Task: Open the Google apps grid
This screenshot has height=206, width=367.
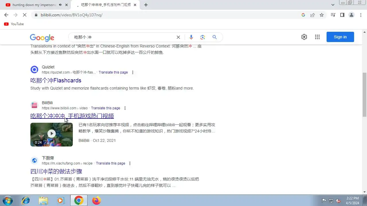Action: click(x=317, y=37)
